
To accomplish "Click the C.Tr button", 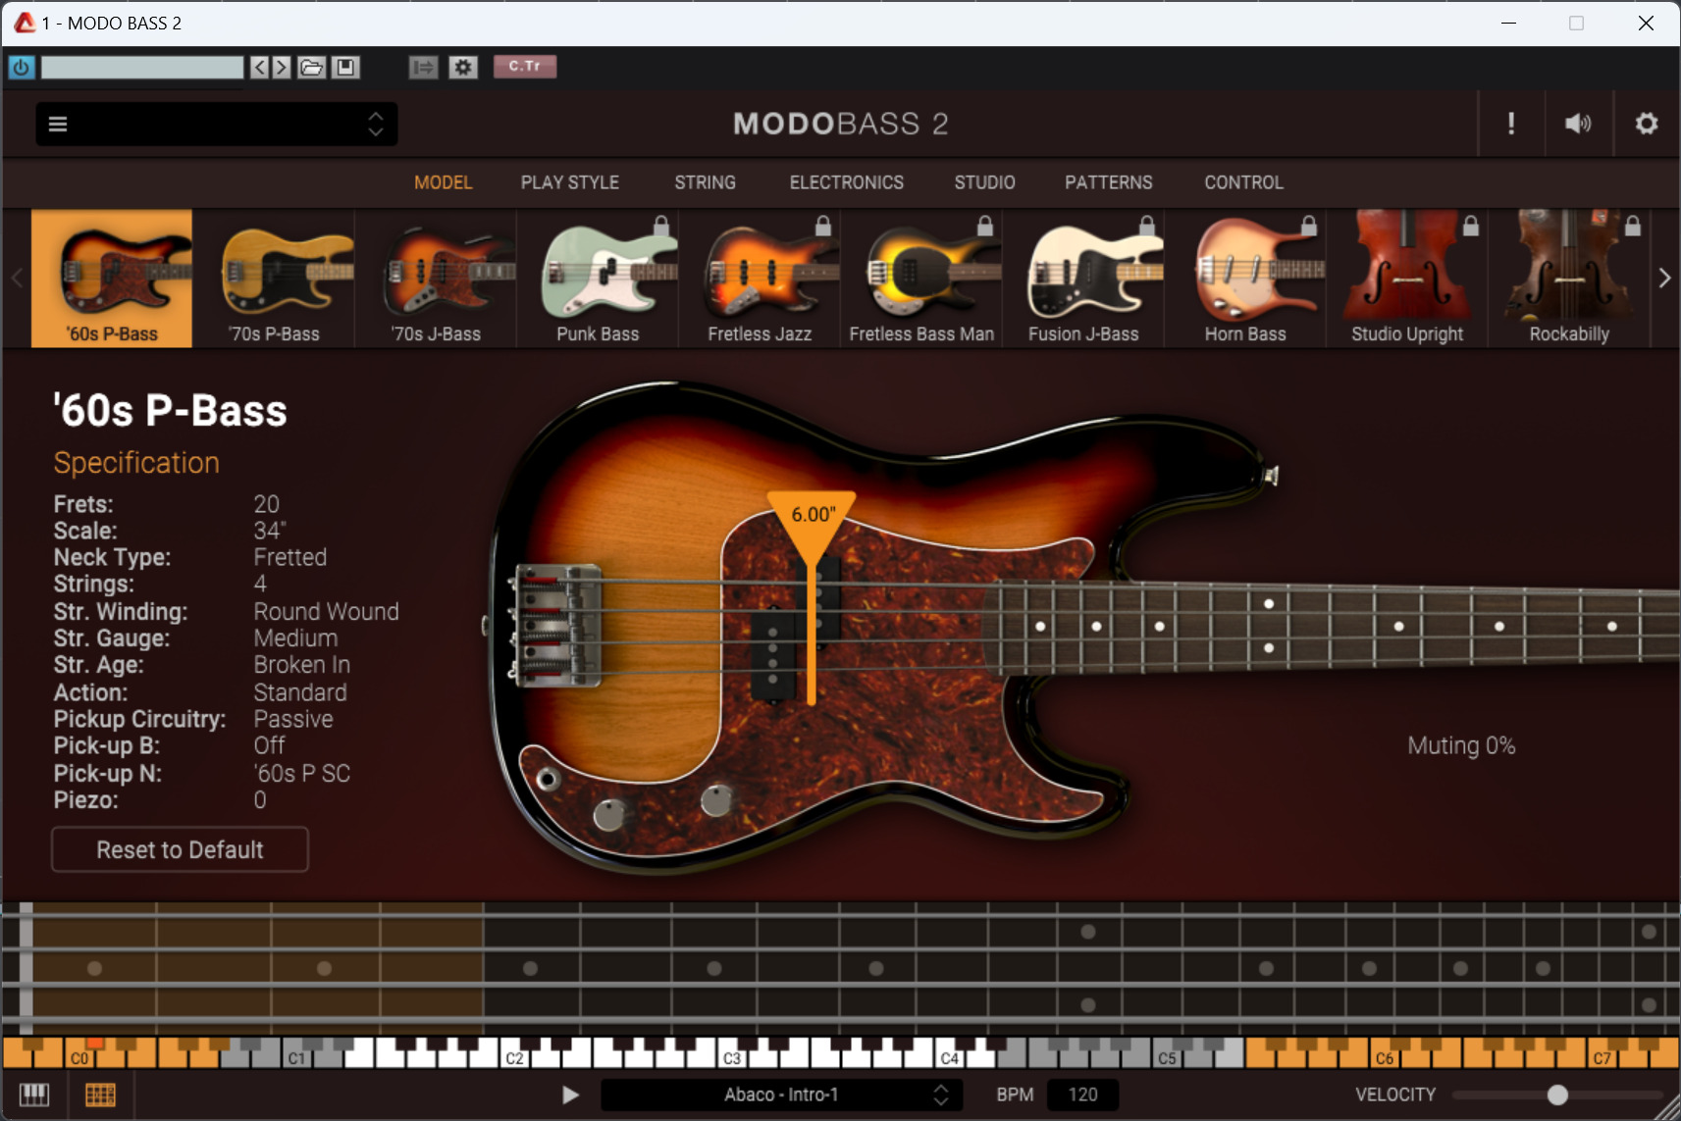I will 525,66.
